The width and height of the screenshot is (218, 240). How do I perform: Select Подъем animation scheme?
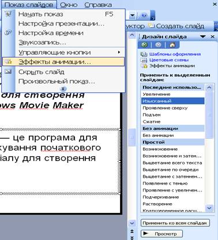click(173, 115)
